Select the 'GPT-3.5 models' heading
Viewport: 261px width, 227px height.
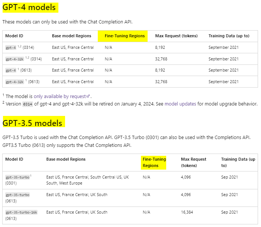click(32, 123)
